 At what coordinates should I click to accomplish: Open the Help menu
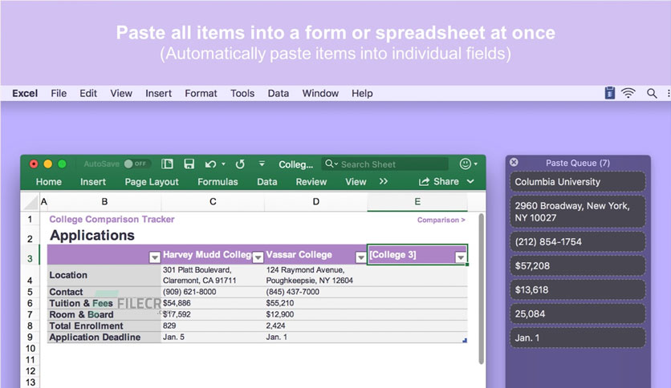pyautogui.click(x=362, y=93)
